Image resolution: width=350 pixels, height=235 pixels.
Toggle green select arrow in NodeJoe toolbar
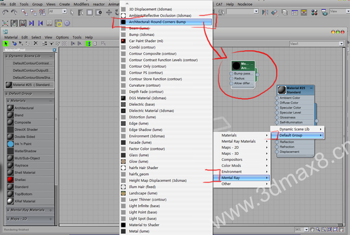tap(6, 43)
